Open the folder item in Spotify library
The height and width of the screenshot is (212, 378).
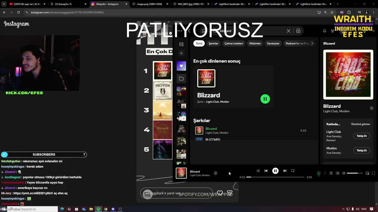point(181,79)
